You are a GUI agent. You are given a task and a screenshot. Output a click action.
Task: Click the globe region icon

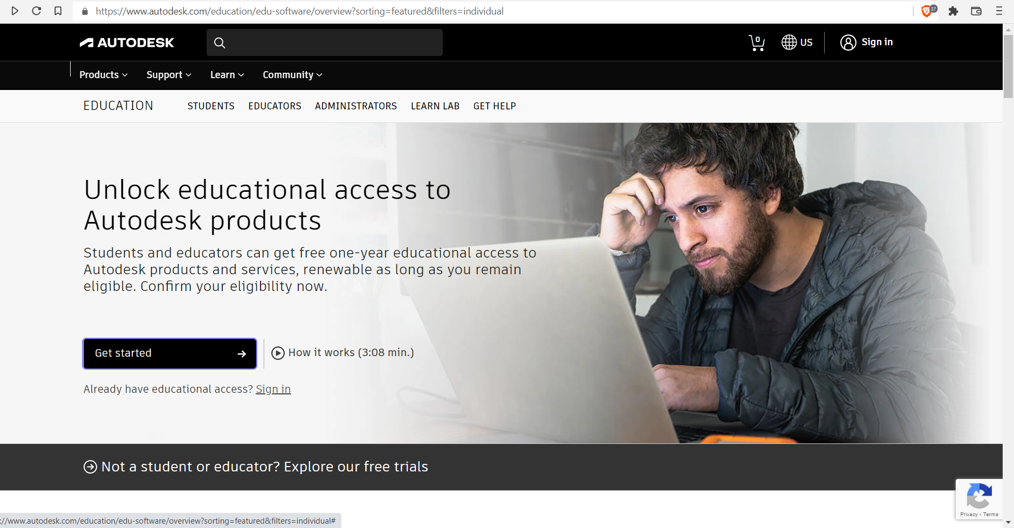[789, 42]
